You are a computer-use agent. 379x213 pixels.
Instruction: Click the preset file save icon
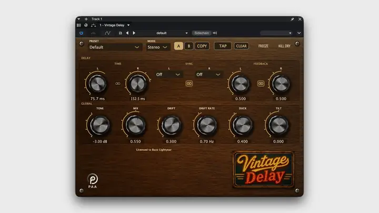(x=121, y=33)
